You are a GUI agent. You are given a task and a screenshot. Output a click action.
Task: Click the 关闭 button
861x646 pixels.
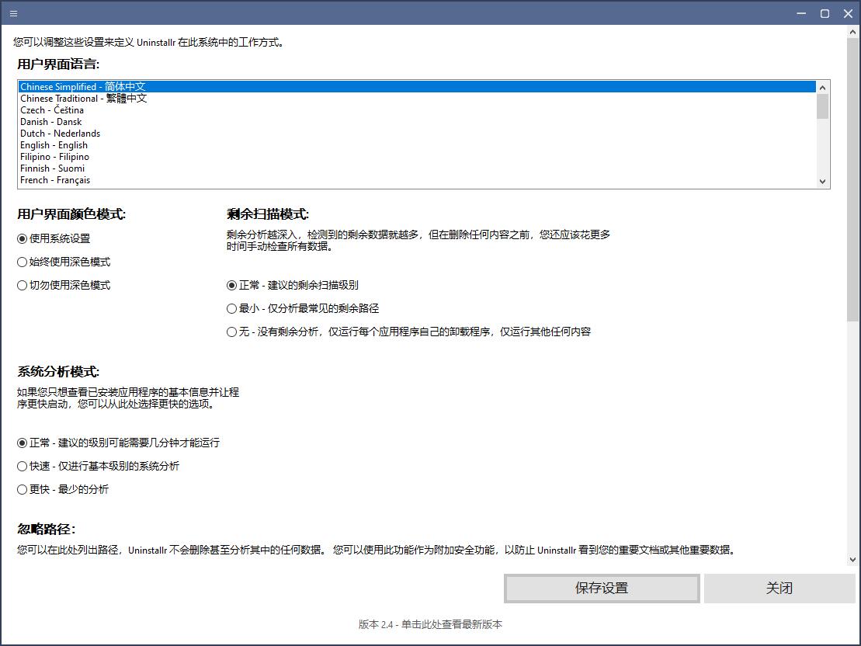tap(779, 589)
